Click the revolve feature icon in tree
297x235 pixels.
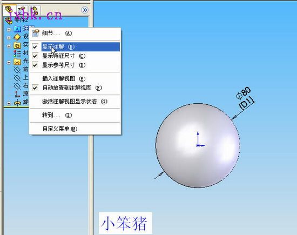tap(17, 103)
